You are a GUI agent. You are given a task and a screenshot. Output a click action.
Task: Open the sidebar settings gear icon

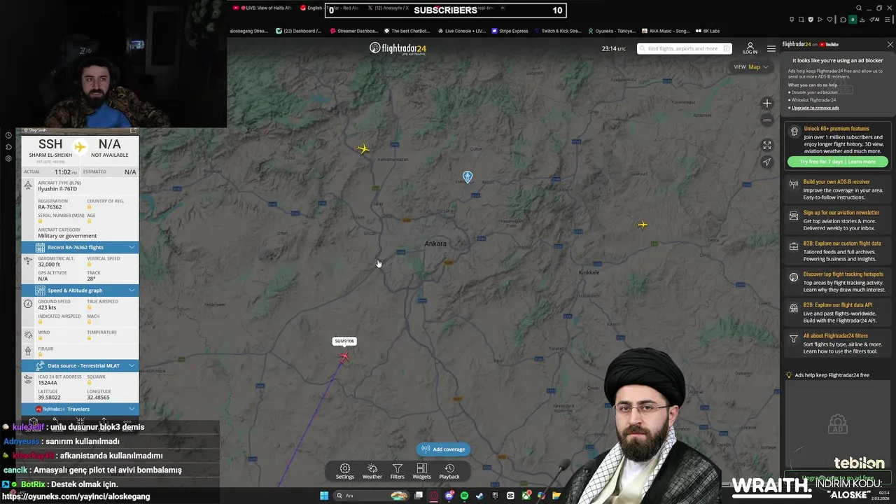pyautogui.click(x=8, y=158)
